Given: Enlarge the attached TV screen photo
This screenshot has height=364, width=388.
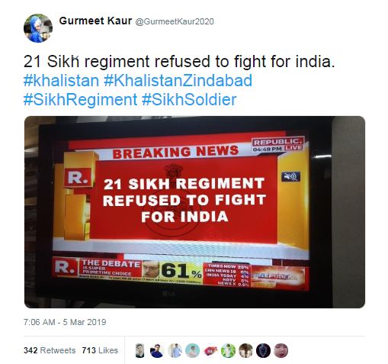Looking at the screenshot, I should tap(194, 212).
